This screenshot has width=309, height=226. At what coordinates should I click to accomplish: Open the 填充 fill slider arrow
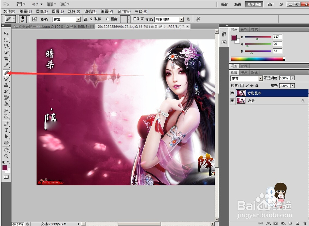tap(293, 86)
